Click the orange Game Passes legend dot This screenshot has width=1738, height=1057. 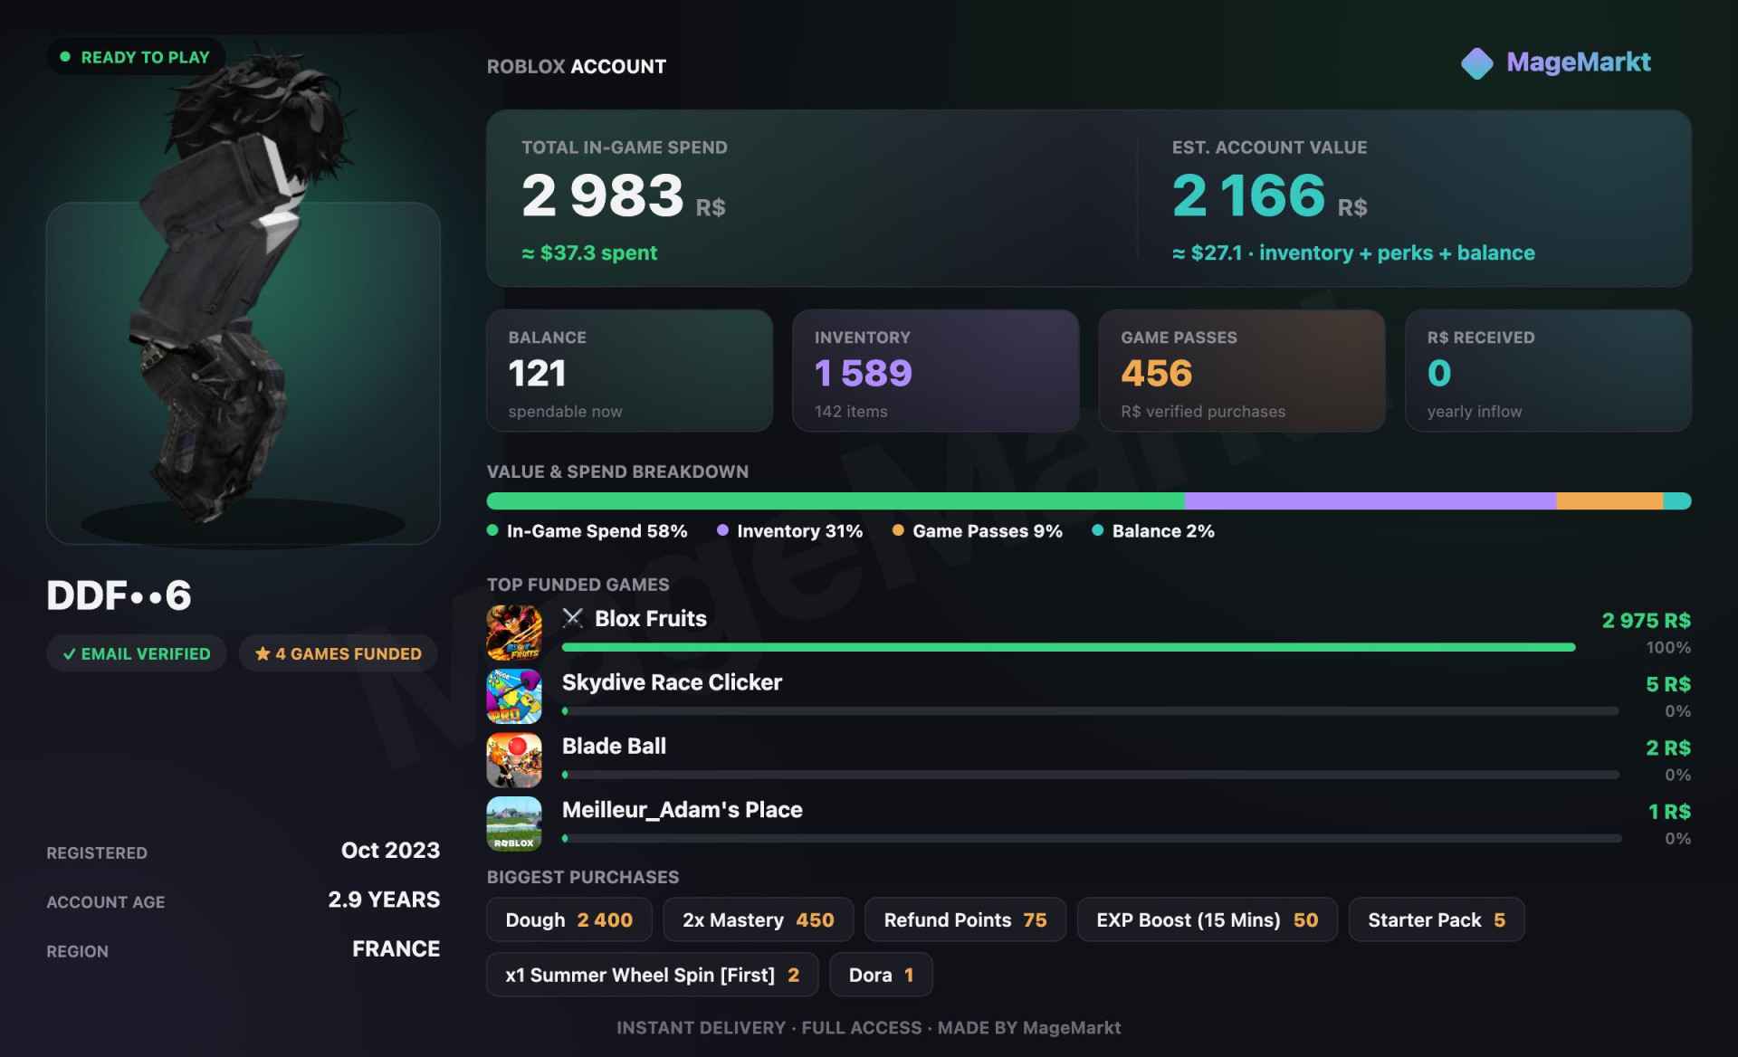898,530
